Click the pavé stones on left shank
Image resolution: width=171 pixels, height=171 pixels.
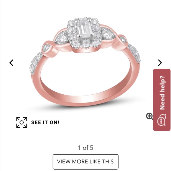coord(35,63)
